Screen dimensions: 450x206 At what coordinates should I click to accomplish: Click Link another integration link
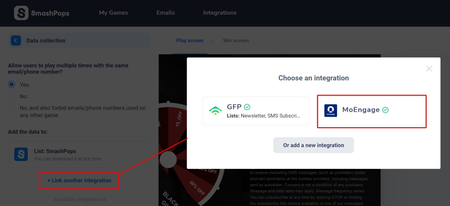79,181
